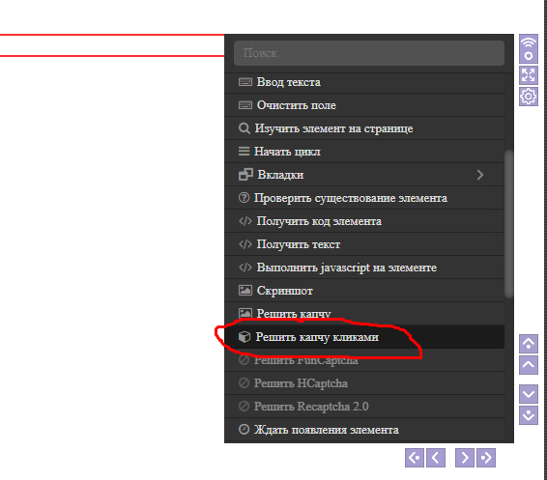
Task: Pick the Получить текст action
Action: point(364,244)
